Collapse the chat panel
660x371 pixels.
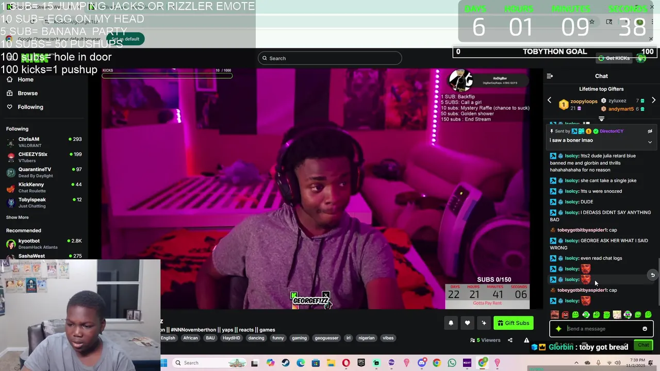pos(550,76)
